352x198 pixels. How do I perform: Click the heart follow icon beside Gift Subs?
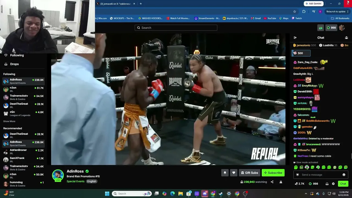[234, 173]
